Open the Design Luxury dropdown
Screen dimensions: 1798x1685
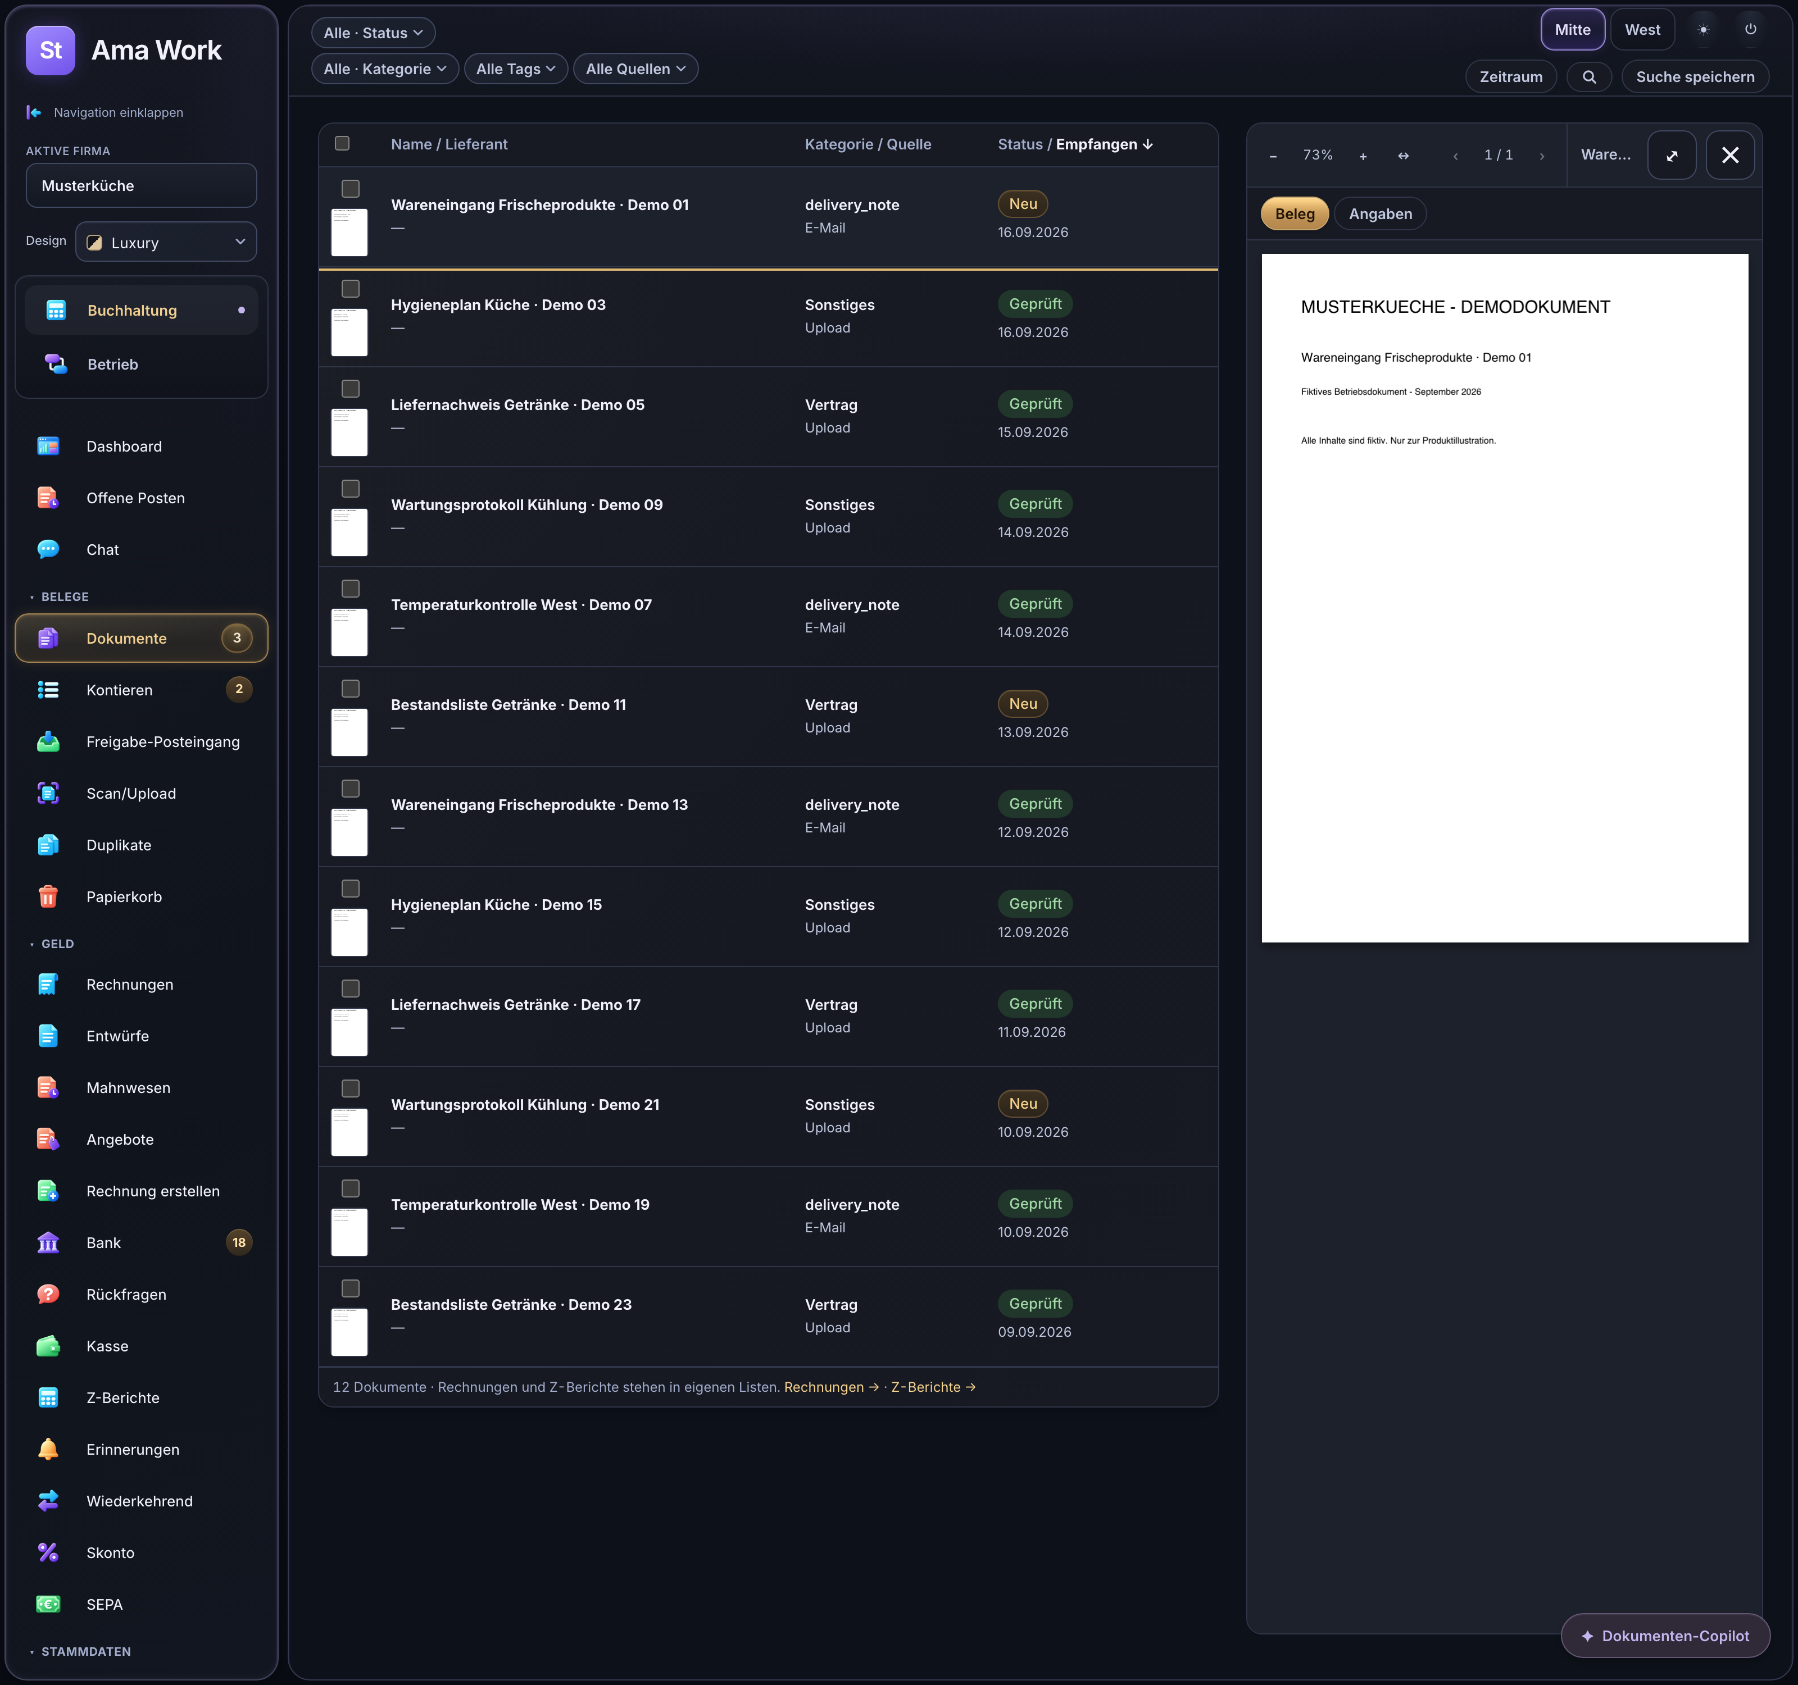click(166, 242)
